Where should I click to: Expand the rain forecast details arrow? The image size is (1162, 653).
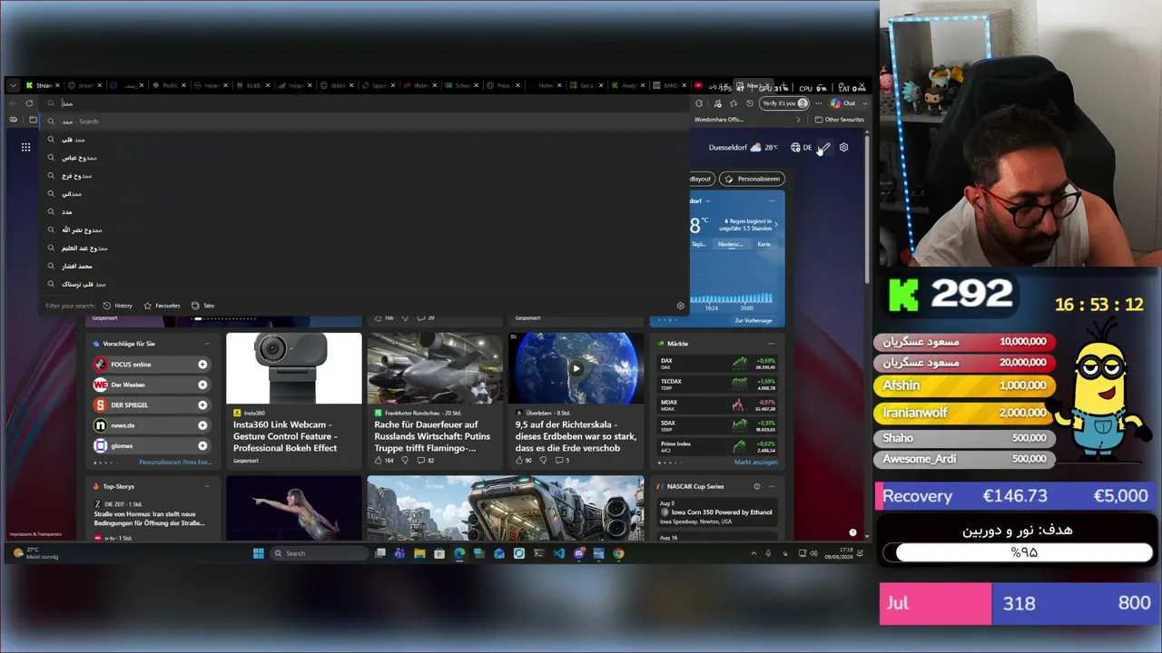click(x=775, y=223)
